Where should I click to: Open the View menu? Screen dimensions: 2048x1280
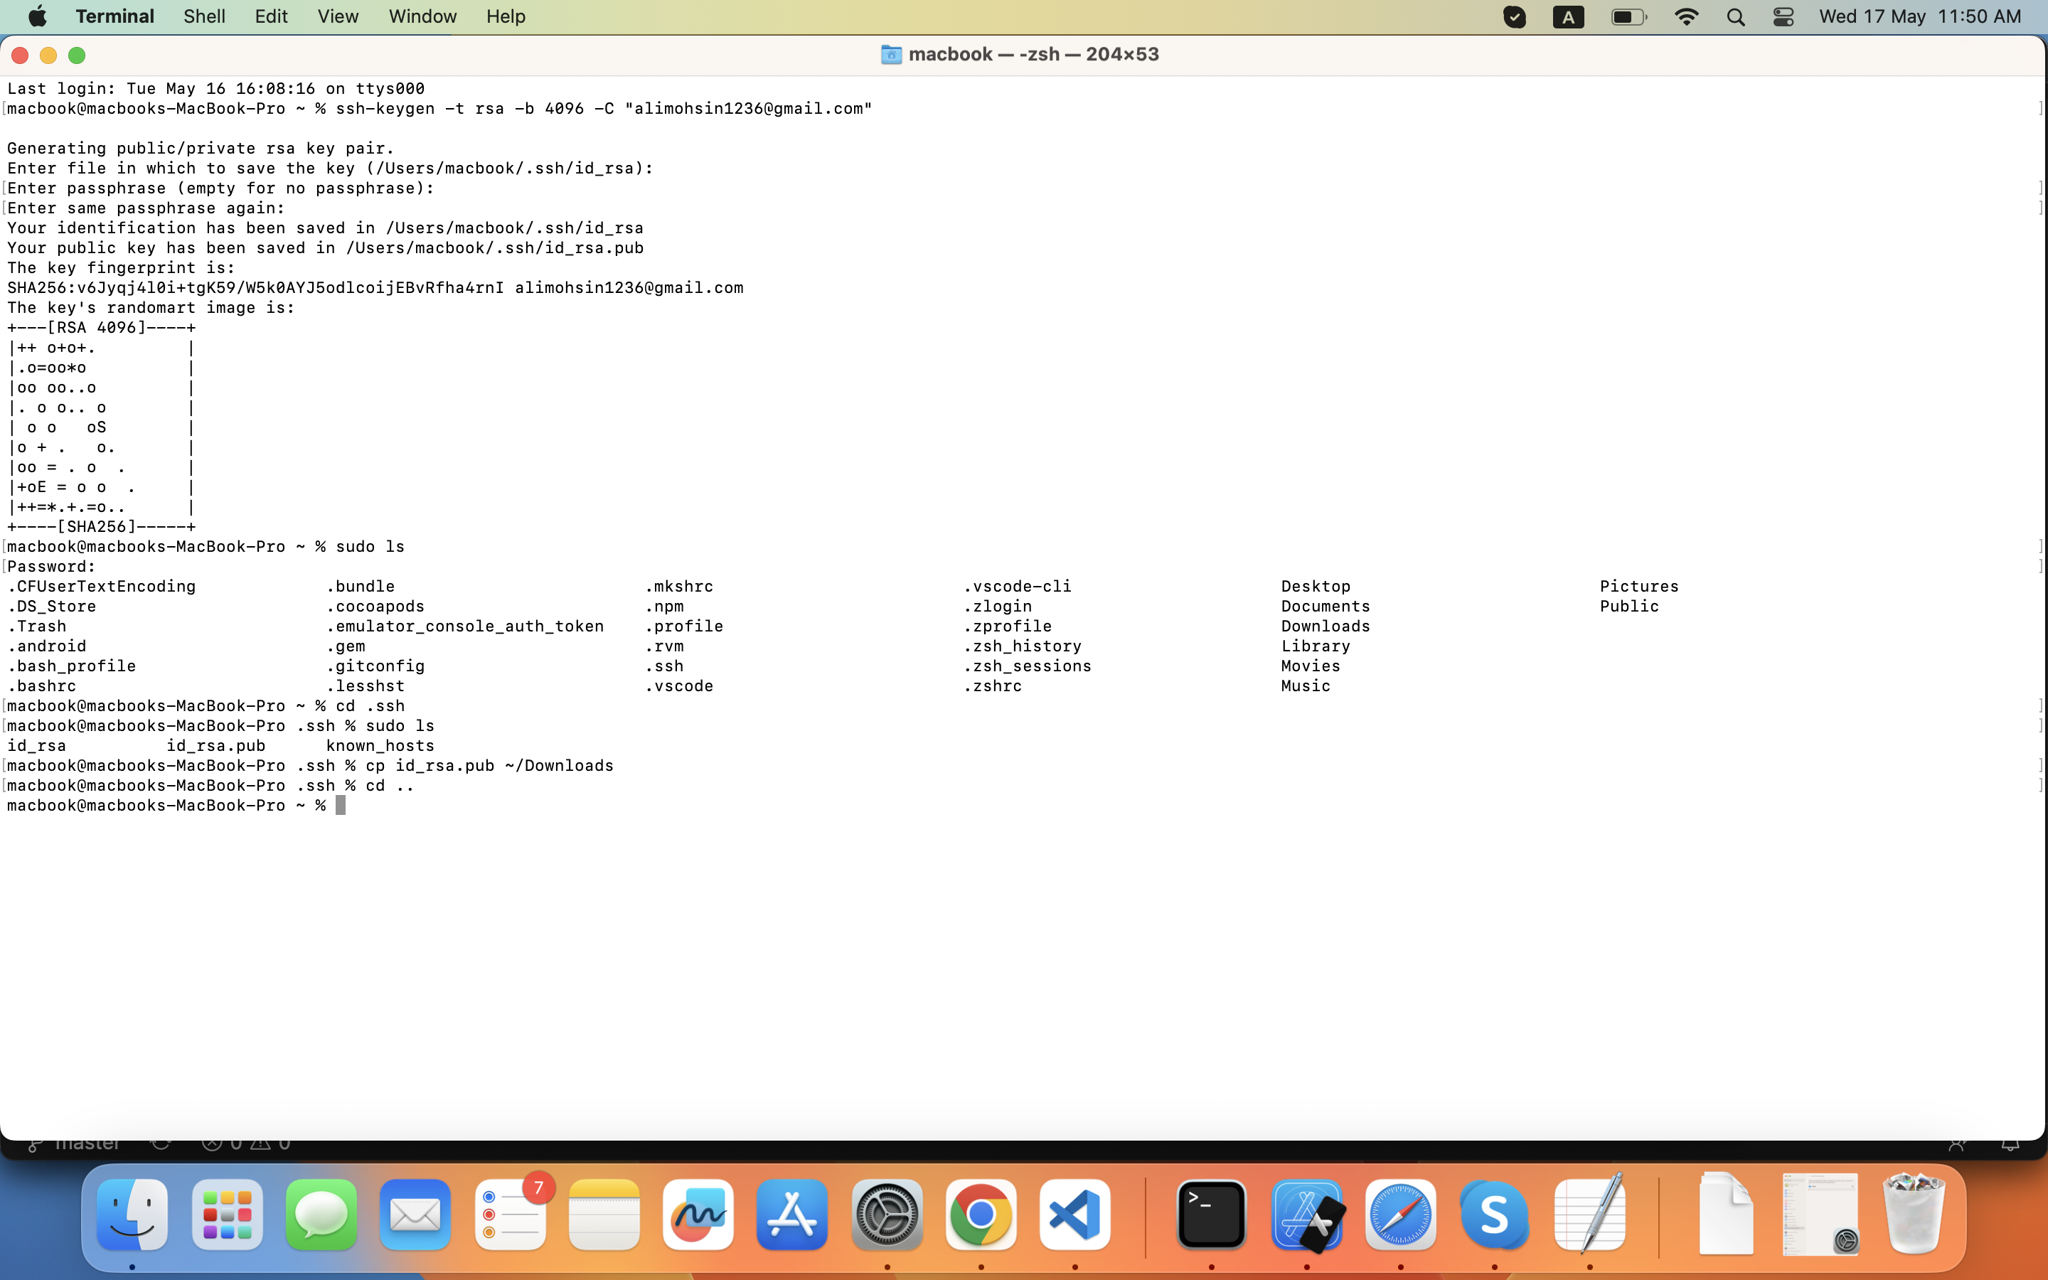point(338,16)
